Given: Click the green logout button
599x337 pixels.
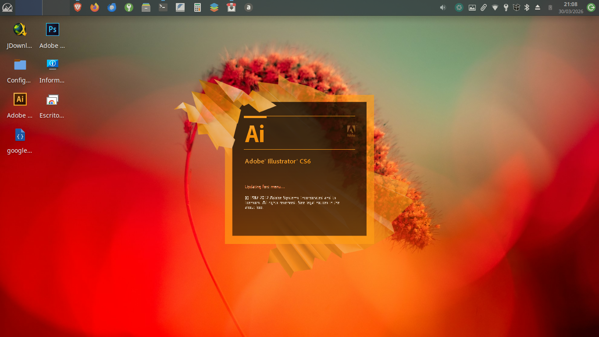Looking at the screenshot, I should pos(591,7).
